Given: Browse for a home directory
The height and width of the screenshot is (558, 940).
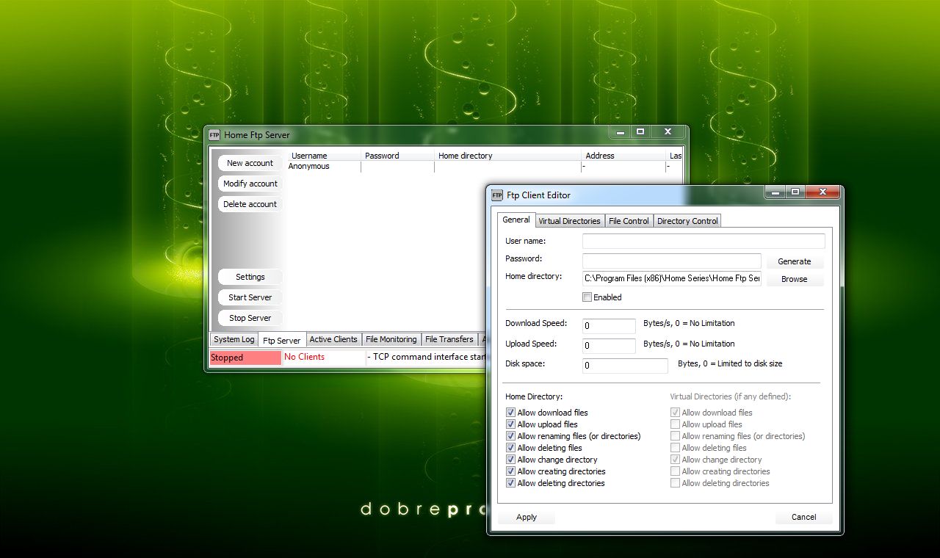Looking at the screenshot, I should coord(795,279).
